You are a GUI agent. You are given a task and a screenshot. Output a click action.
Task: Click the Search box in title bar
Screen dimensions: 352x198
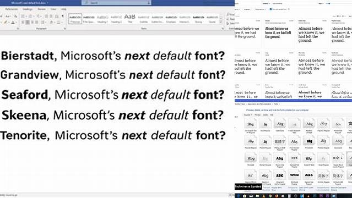click(x=116, y=3)
